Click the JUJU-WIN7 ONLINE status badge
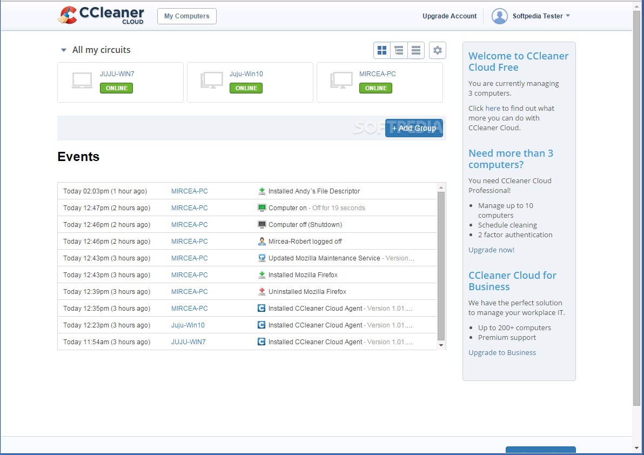Screen dimensions: 644x455 tap(116, 88)
